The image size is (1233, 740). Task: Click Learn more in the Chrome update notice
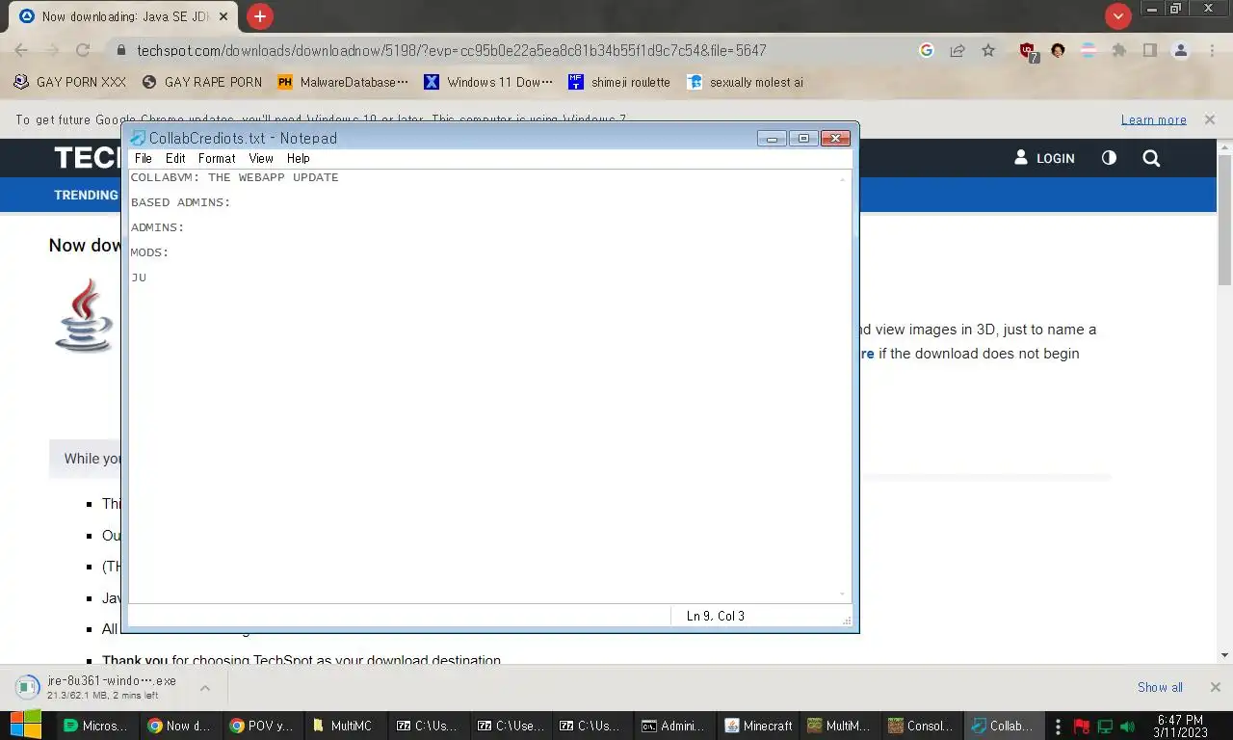pyautogui.click(x=1153, y=119)
